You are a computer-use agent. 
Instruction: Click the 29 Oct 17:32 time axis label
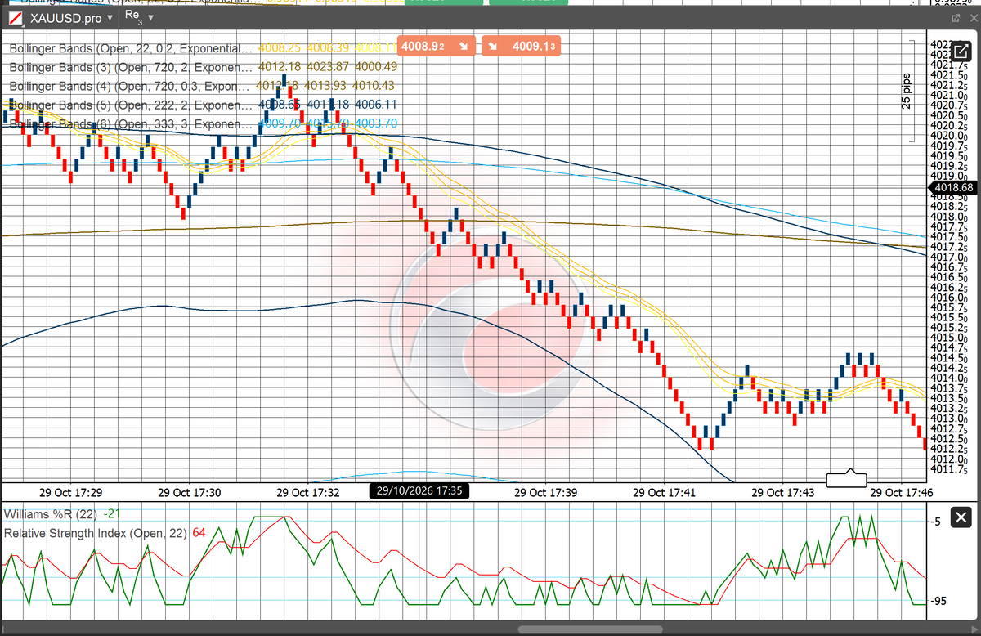tap(308, 492)
